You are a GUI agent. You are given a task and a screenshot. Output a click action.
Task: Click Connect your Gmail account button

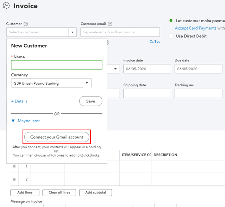click(x=57, y=137)
